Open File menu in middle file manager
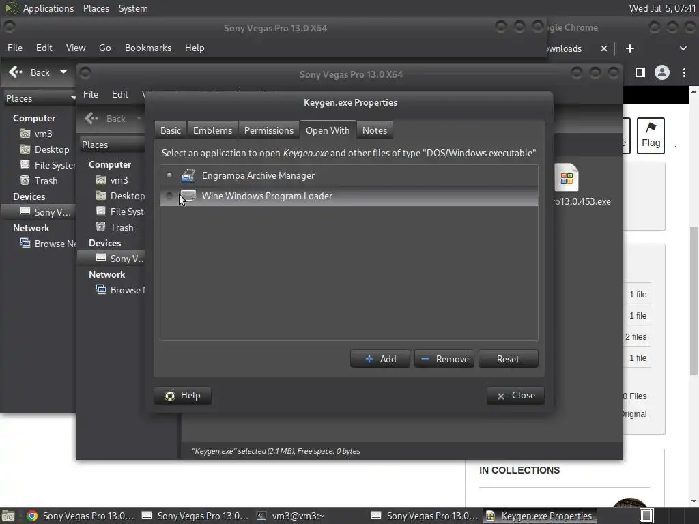This screenshot has height=524, width=699. 91,94
